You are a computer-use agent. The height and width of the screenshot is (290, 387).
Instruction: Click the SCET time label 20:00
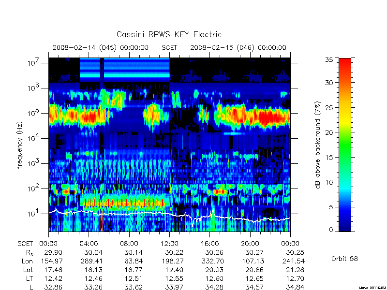[x=250, y=244]
